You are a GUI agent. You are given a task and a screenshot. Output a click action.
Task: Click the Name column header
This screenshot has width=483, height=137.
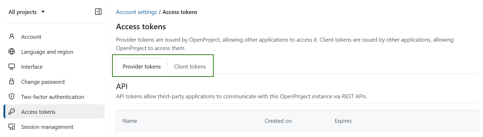(x=130, y=121)
